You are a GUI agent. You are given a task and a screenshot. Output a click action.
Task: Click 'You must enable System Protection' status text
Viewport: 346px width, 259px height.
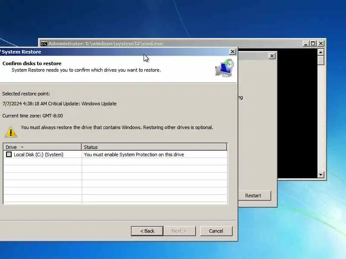134,155
